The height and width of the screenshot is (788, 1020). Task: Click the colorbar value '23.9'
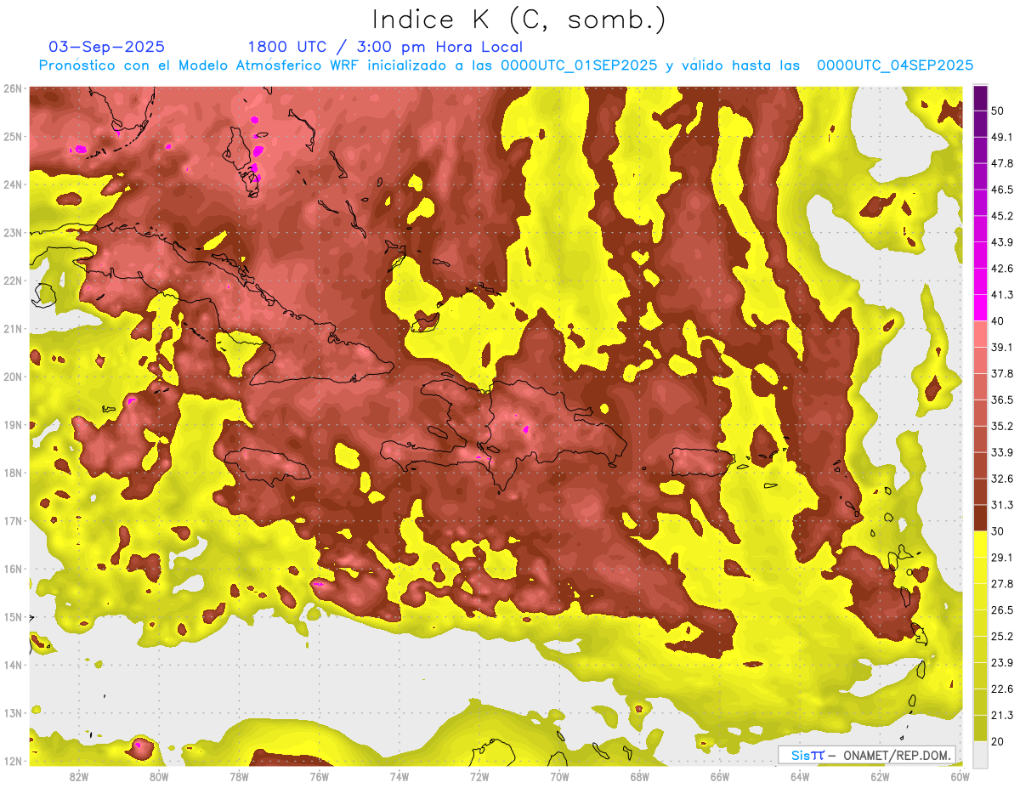(1002, 662)
